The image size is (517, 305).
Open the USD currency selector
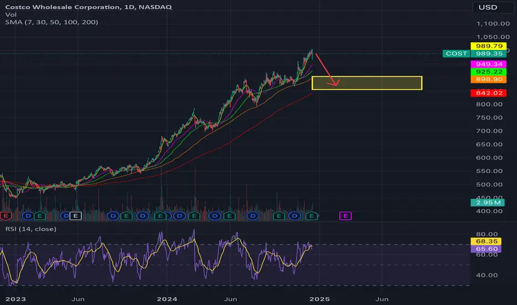(493, 7)
